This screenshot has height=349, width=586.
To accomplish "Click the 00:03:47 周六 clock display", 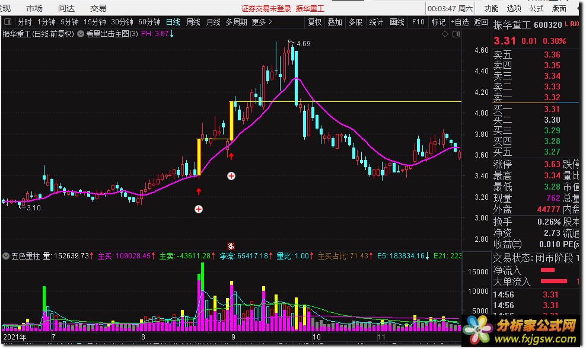I will [x=450, y=8].
